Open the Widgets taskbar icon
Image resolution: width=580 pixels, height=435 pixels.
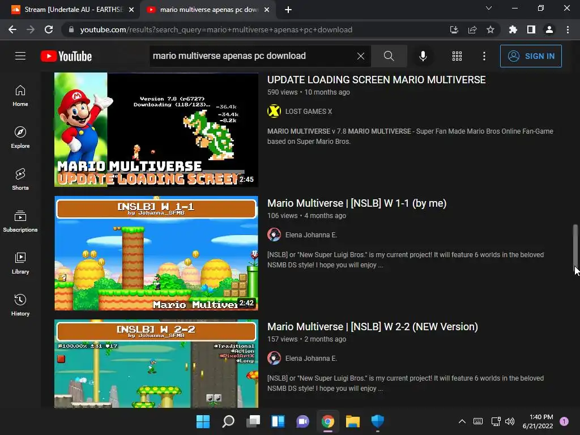pos(278,421)
